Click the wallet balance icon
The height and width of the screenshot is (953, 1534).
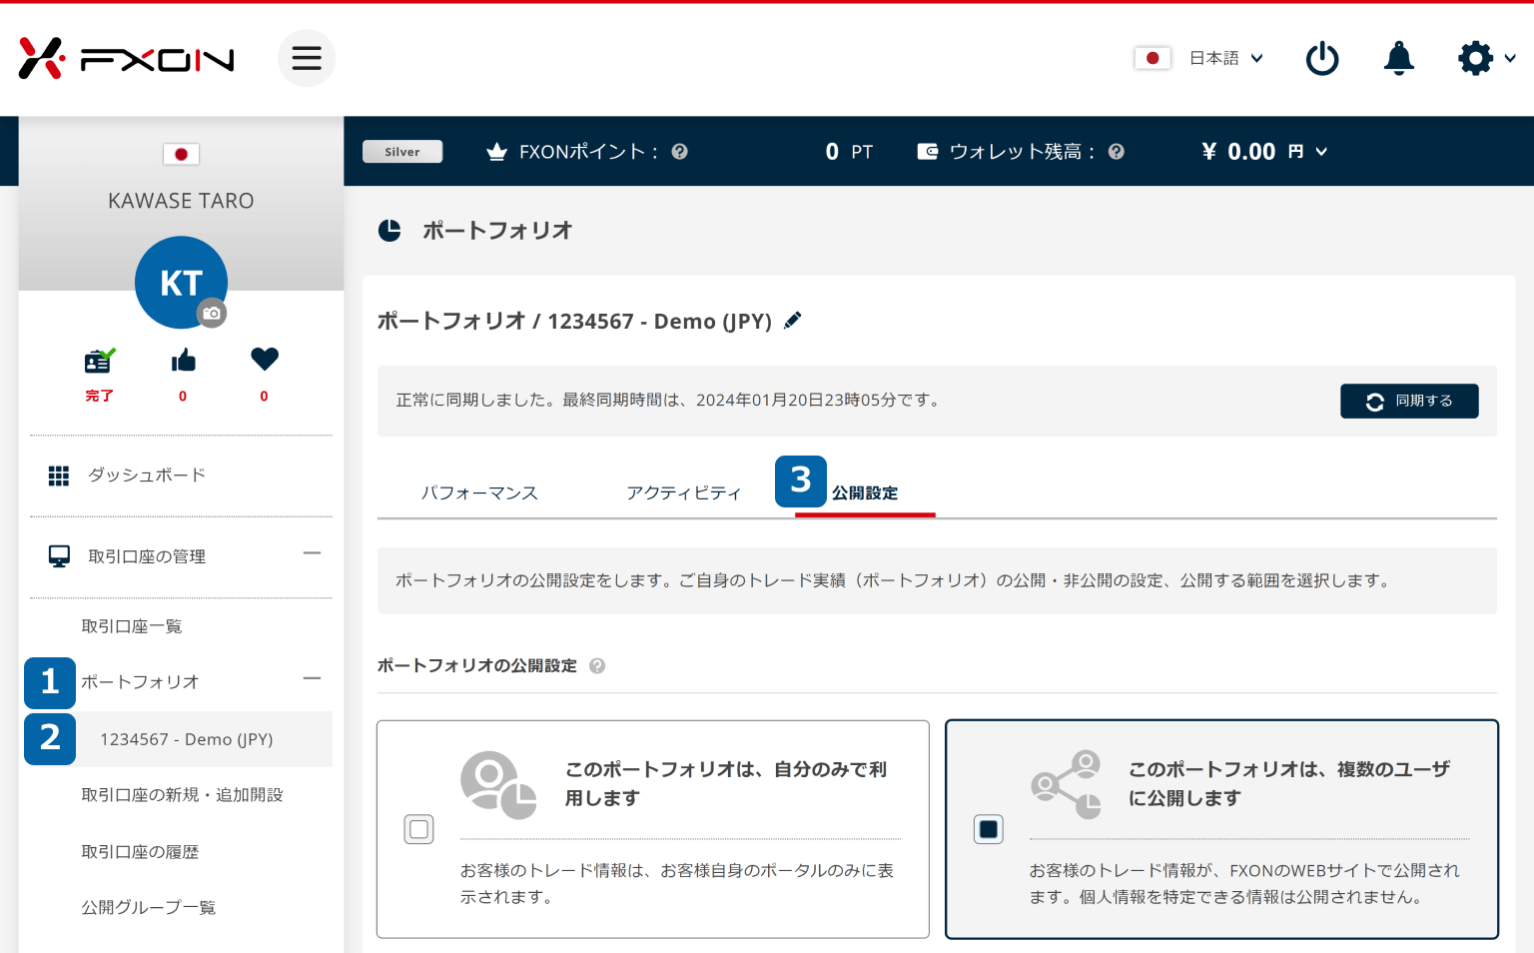[928, 152]
